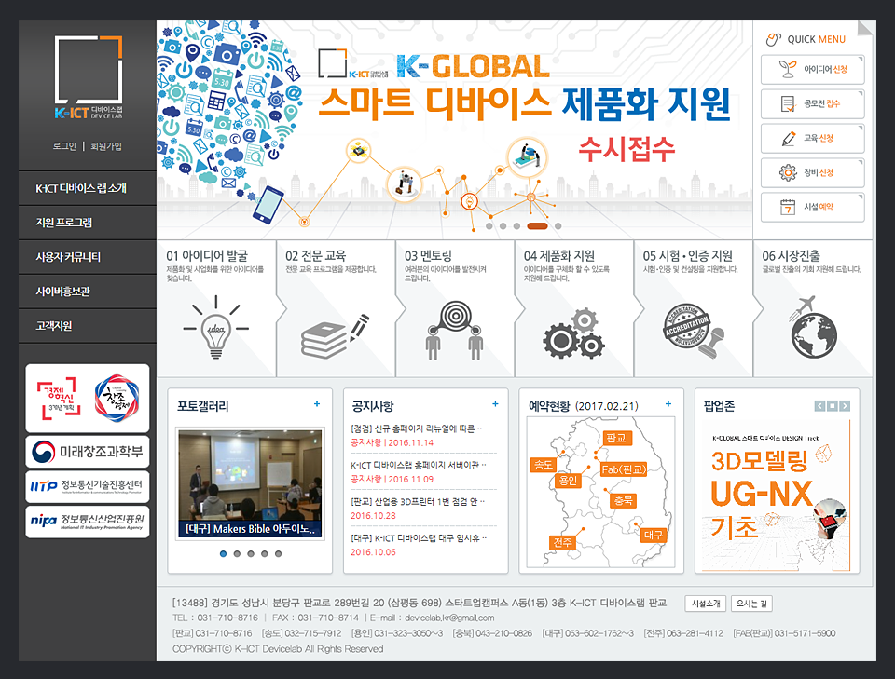Image resolution: width=895 pixels, height=679 pixels.
Task: Visit the IITP 정보통신기술진흥센터 banner
Action: (x=88, y=486)
